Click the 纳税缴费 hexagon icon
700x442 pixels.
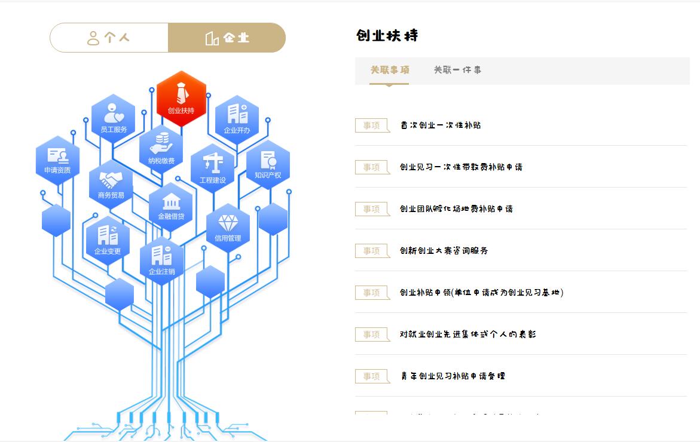161,149
